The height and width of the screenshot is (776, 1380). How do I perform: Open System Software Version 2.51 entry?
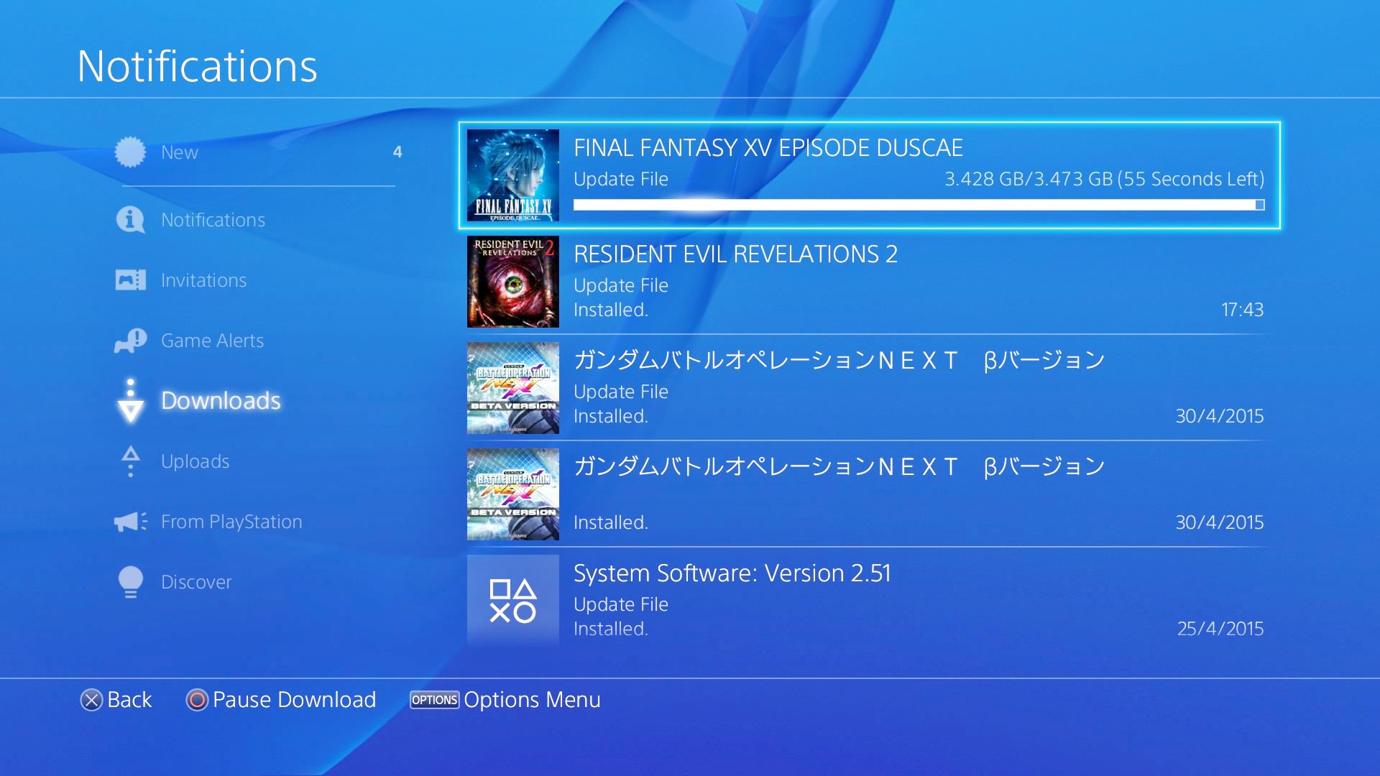(x=870, y=601)
